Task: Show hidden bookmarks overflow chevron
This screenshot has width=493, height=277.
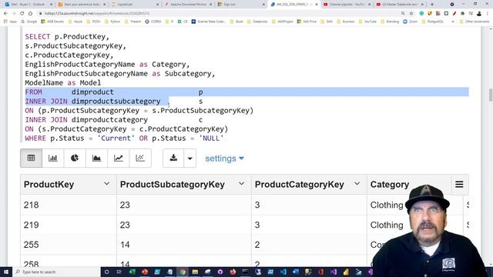Action: (453, 22)
